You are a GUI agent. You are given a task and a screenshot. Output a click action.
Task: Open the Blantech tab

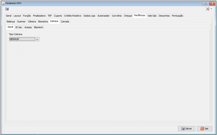[39, 27]
